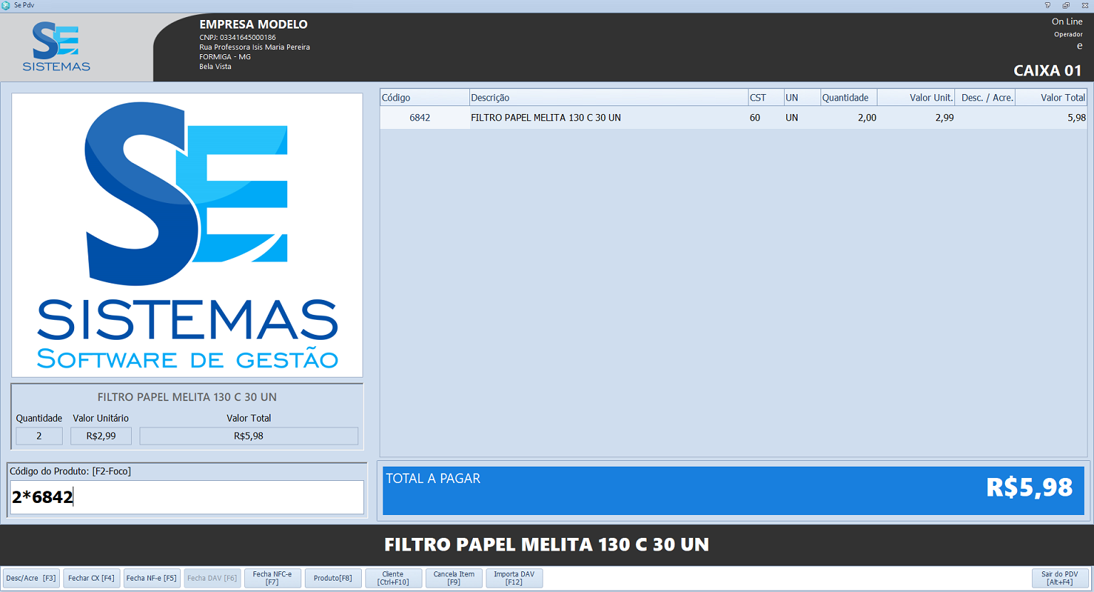Choose Cliente [Ctrl+F10] button
This screenshot has height=592, width=1094.
coord(393,578)
